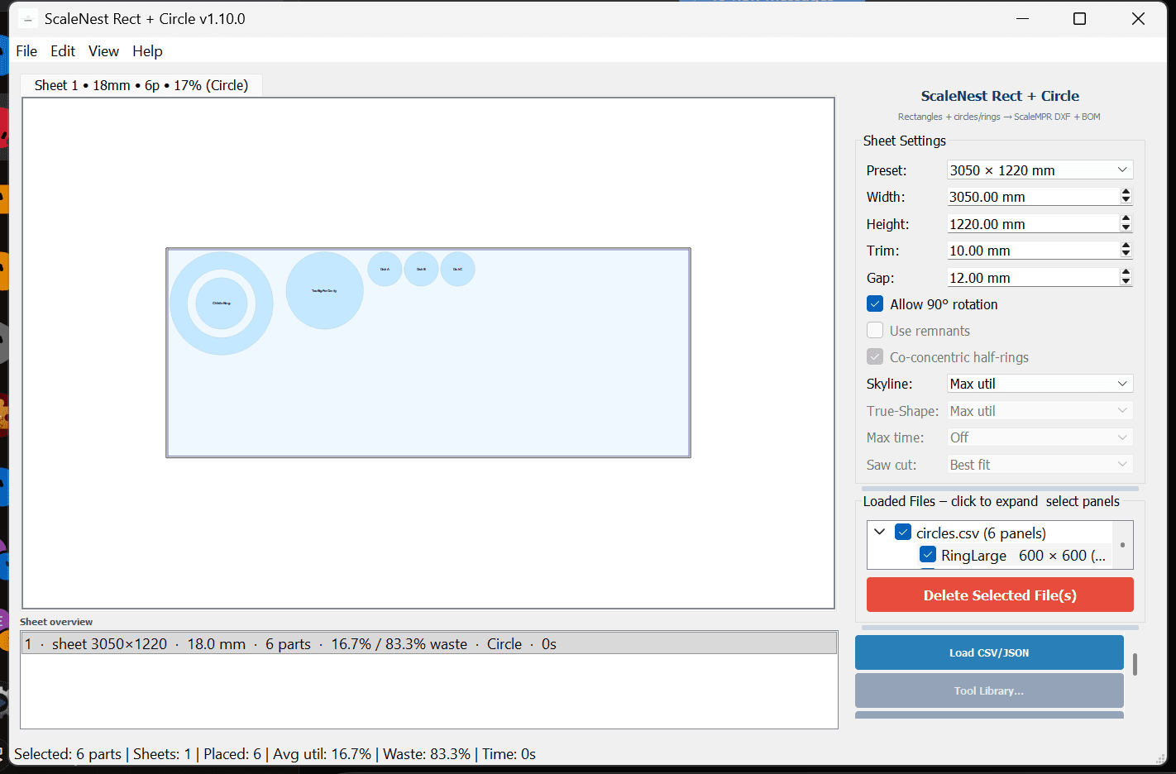Click the loaded files list scrollbar
Image resolution: width=1176 pixels, height=774 pixels.
point(1122,545)
